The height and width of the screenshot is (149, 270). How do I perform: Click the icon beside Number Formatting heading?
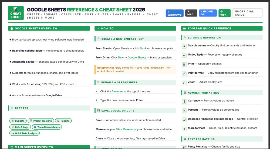185,93
